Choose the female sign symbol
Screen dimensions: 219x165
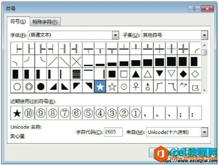(136, 86)
